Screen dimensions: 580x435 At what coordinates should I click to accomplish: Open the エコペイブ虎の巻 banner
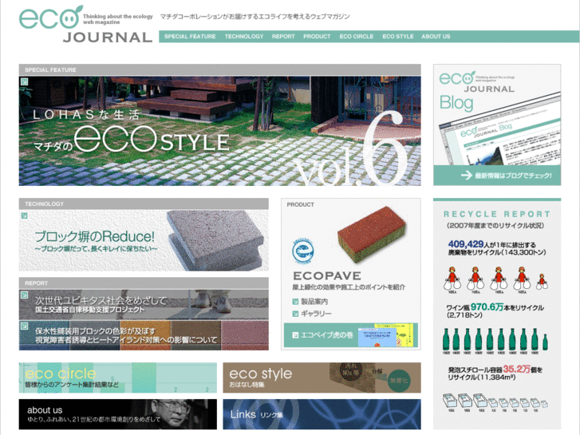[x=351, y=335]
